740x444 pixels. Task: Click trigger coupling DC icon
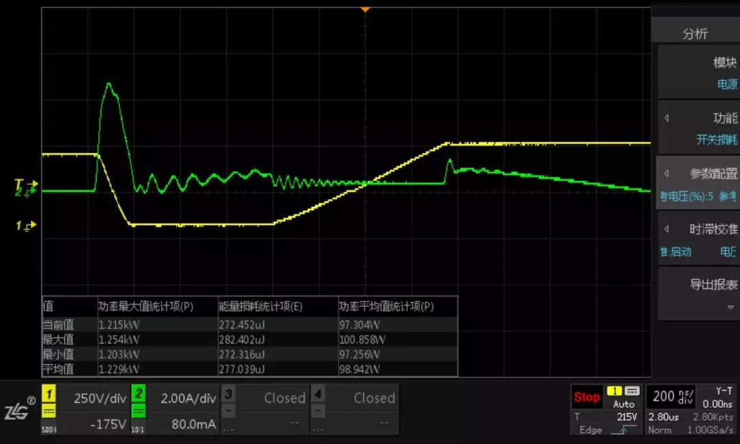coord(632,391)
